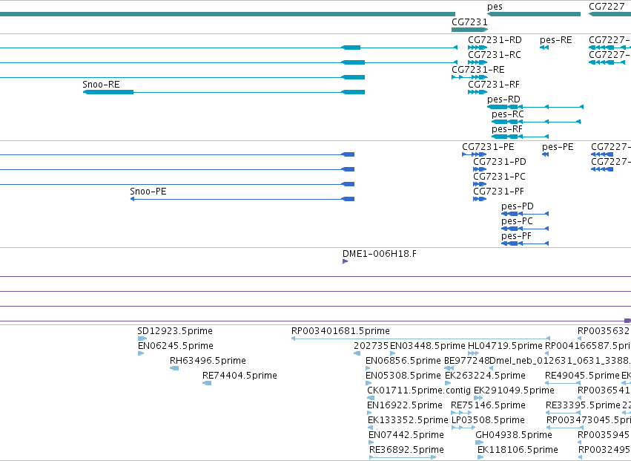Select the RP003401681.5prime label

pos(340,331)
